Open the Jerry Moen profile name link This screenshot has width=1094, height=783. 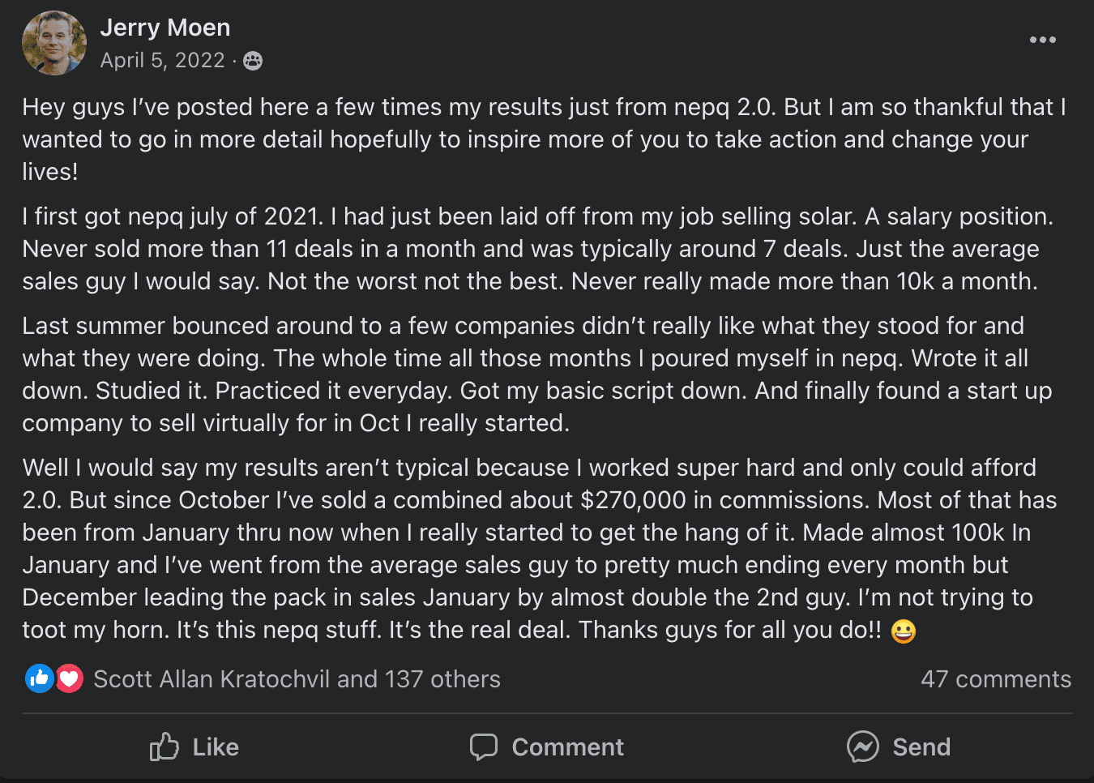(x=165, y=28)
